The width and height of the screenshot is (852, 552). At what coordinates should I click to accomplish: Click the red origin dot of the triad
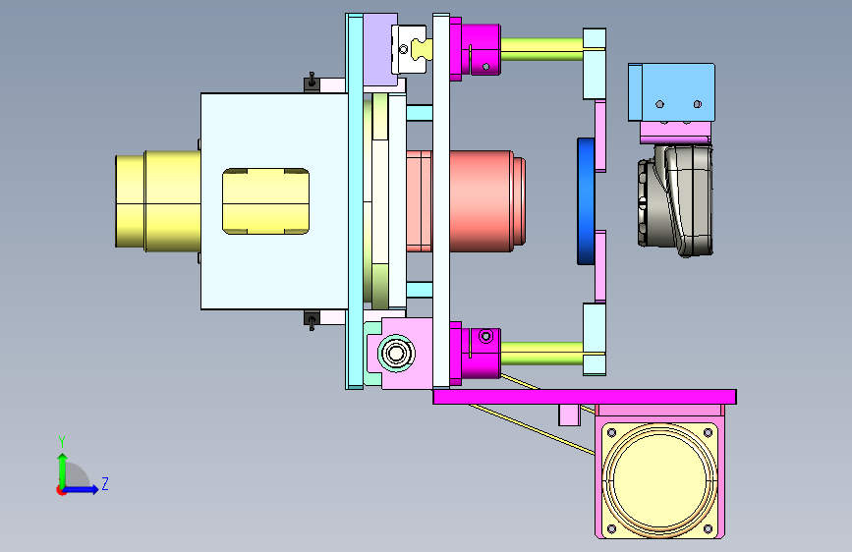point(61,490)
